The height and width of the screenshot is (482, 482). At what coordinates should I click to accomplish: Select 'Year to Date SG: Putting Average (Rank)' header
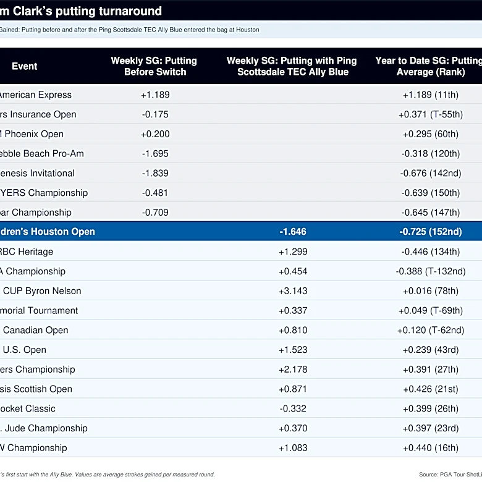pos(429,66)
